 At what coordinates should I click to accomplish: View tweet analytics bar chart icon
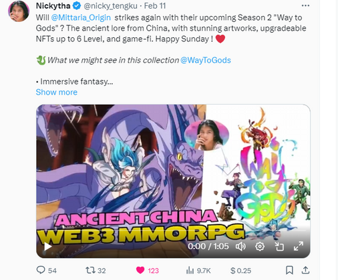(x=190, y=271)
